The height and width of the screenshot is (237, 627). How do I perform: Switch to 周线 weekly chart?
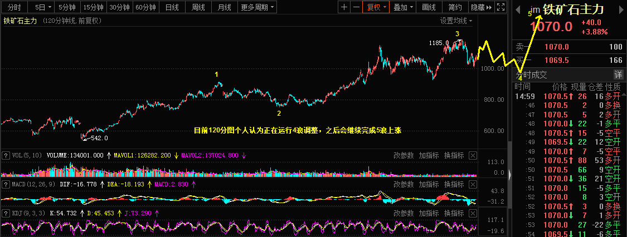click(198, 7)
